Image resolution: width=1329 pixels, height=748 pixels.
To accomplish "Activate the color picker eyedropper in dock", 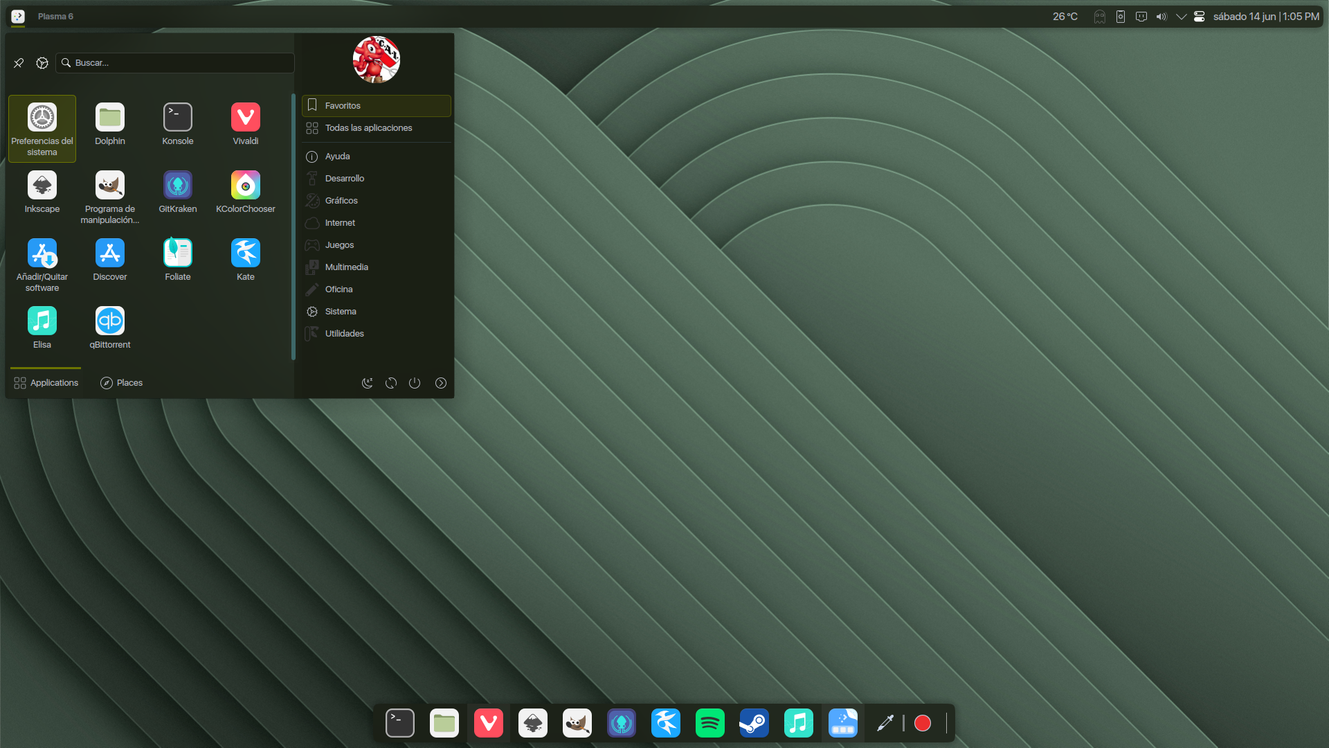I will pyautogui.click(x=885, y=723).
